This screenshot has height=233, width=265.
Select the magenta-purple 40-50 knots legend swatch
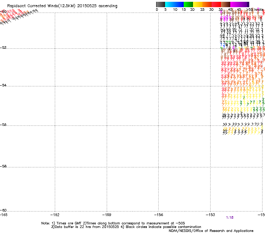240,4
